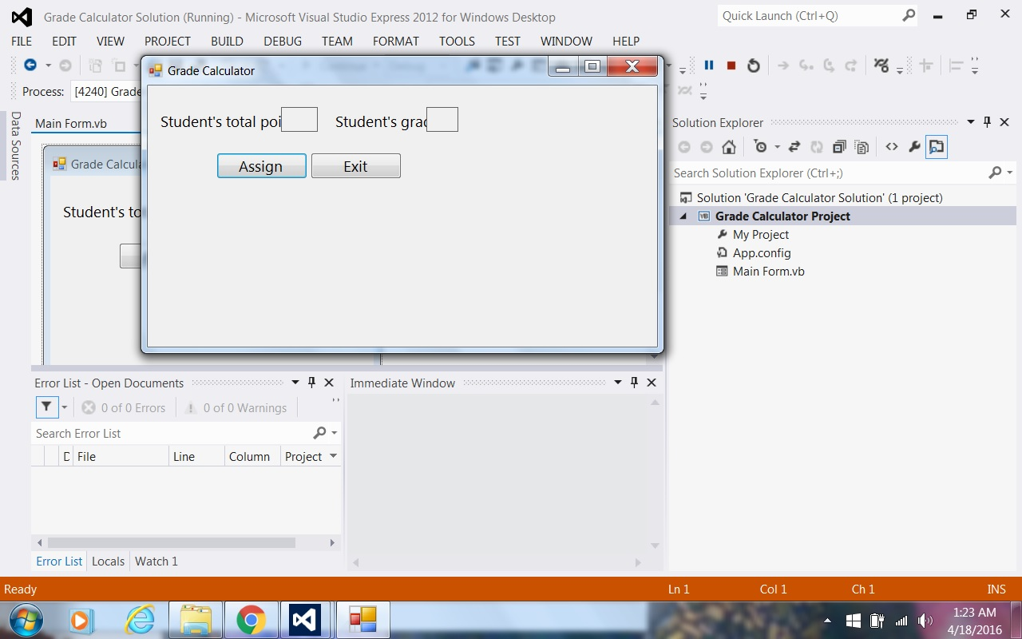Pause debugging with Break All button
The height and width of the screenshot is (639, 1022).
click(x=708, y=65)
